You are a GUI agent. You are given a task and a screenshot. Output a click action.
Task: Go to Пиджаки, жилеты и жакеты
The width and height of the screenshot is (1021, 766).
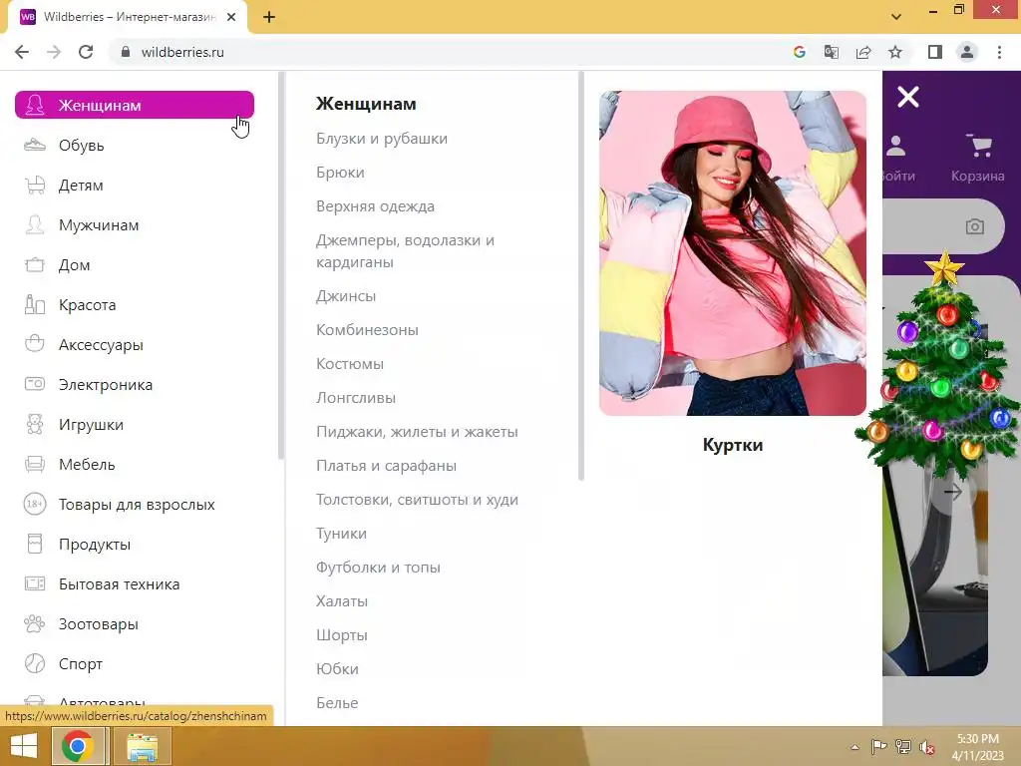click(417, 431)
